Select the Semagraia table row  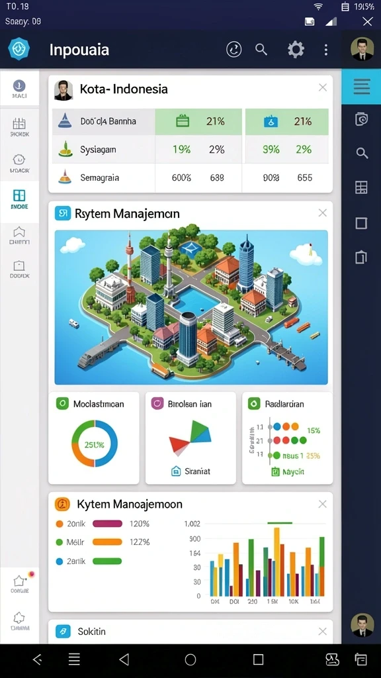190,177
